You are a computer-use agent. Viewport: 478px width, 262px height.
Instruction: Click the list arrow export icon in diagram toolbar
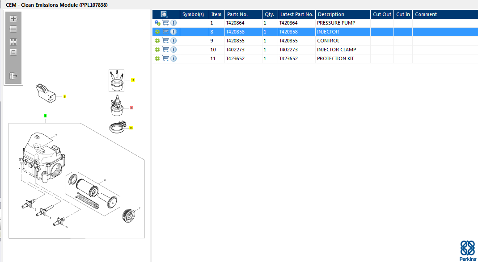[x=13, y=75]
